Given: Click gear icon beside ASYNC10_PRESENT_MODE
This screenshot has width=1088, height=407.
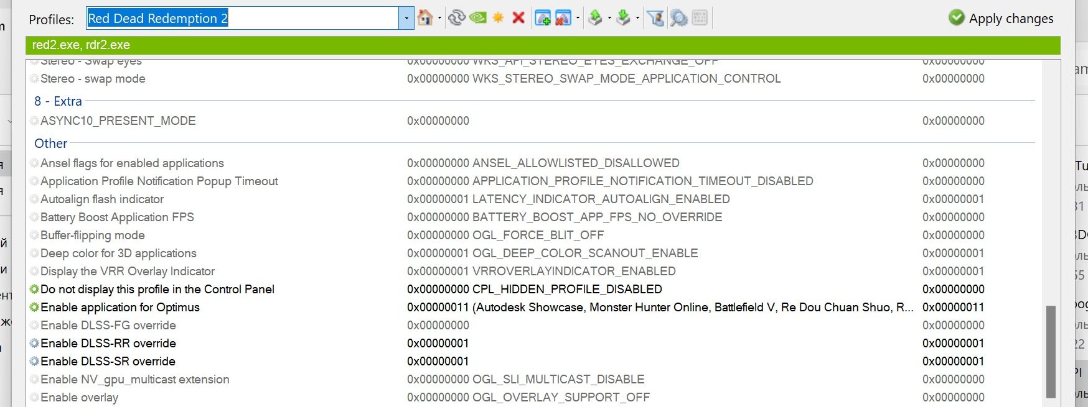Looking at the screenshot, I should pyautogui.click(x=34, y=121).
